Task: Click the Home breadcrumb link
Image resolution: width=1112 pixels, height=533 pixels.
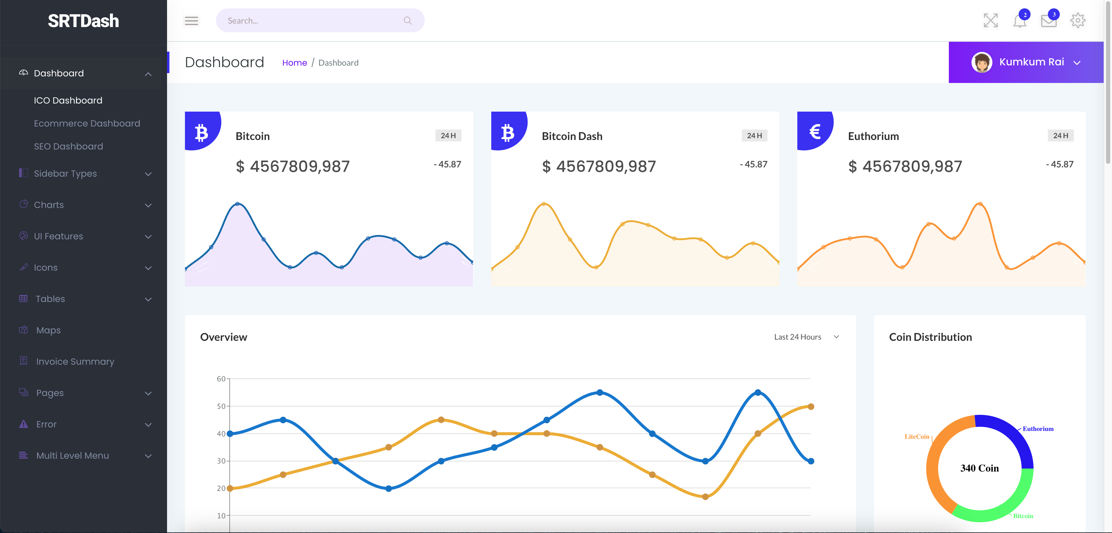Action: (x=294, y=62)
